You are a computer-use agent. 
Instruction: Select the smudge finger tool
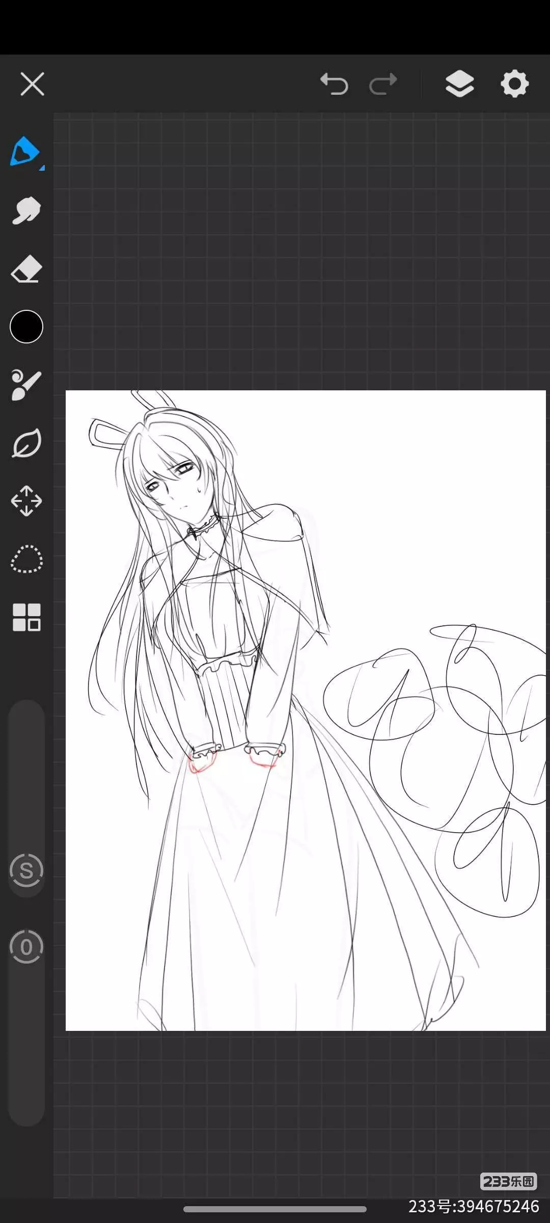(x=26, y=210)
